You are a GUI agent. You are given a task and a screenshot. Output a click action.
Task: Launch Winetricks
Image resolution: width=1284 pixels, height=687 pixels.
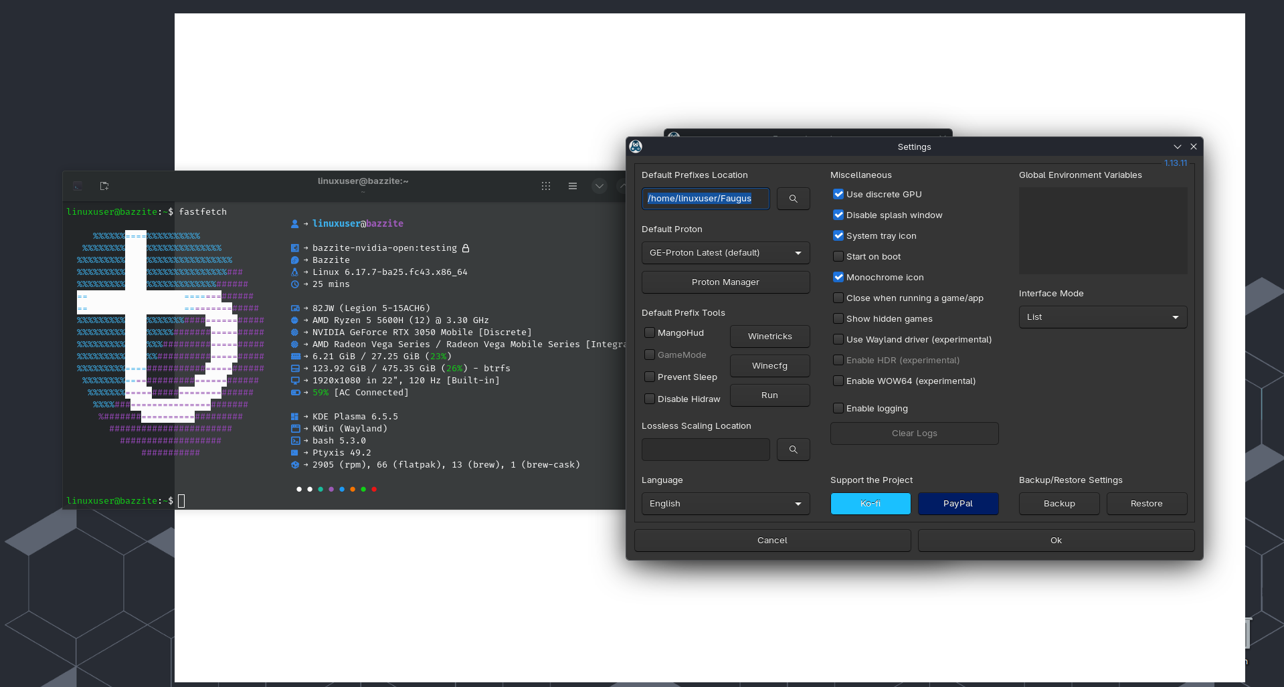(770, 336)
